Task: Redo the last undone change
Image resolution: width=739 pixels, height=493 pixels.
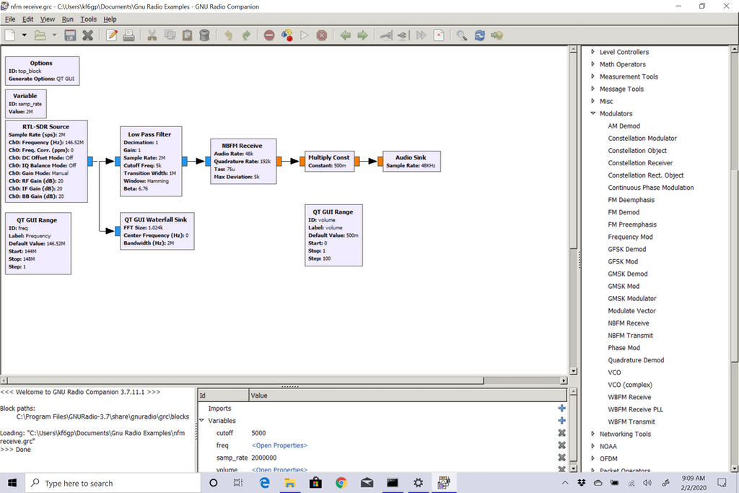Action: 246,35
